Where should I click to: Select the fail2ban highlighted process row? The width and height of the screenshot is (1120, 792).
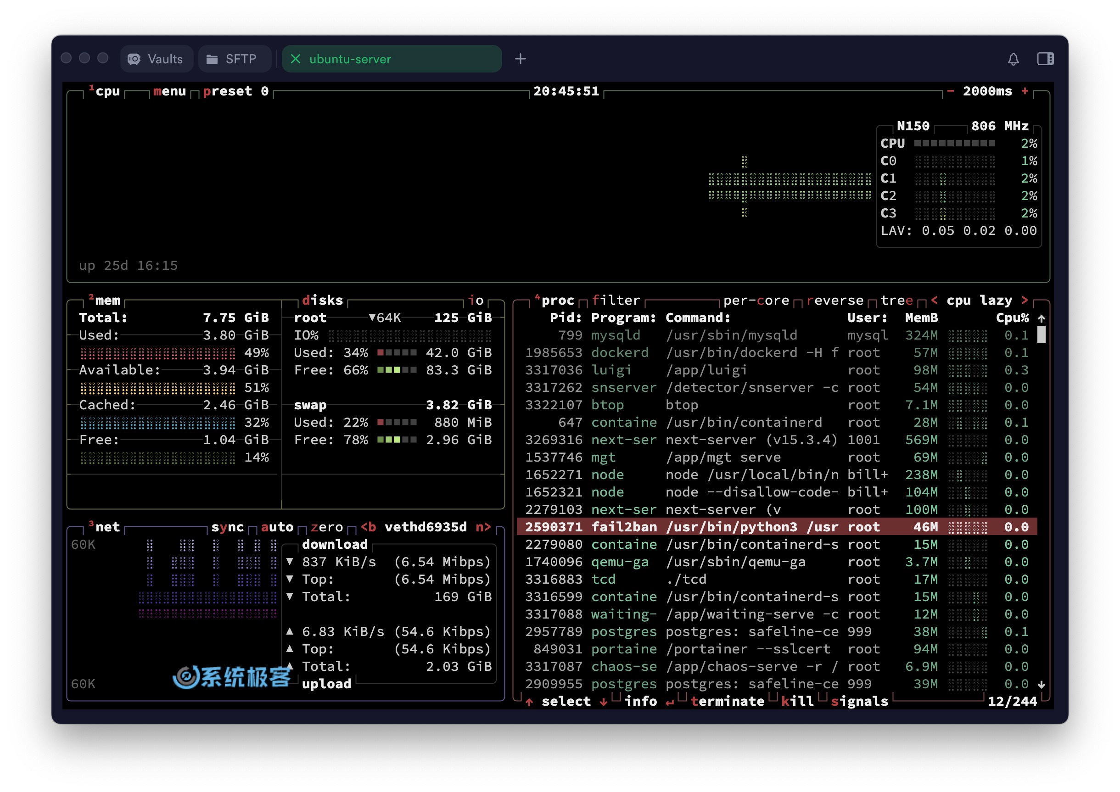[x=777, y=527]
